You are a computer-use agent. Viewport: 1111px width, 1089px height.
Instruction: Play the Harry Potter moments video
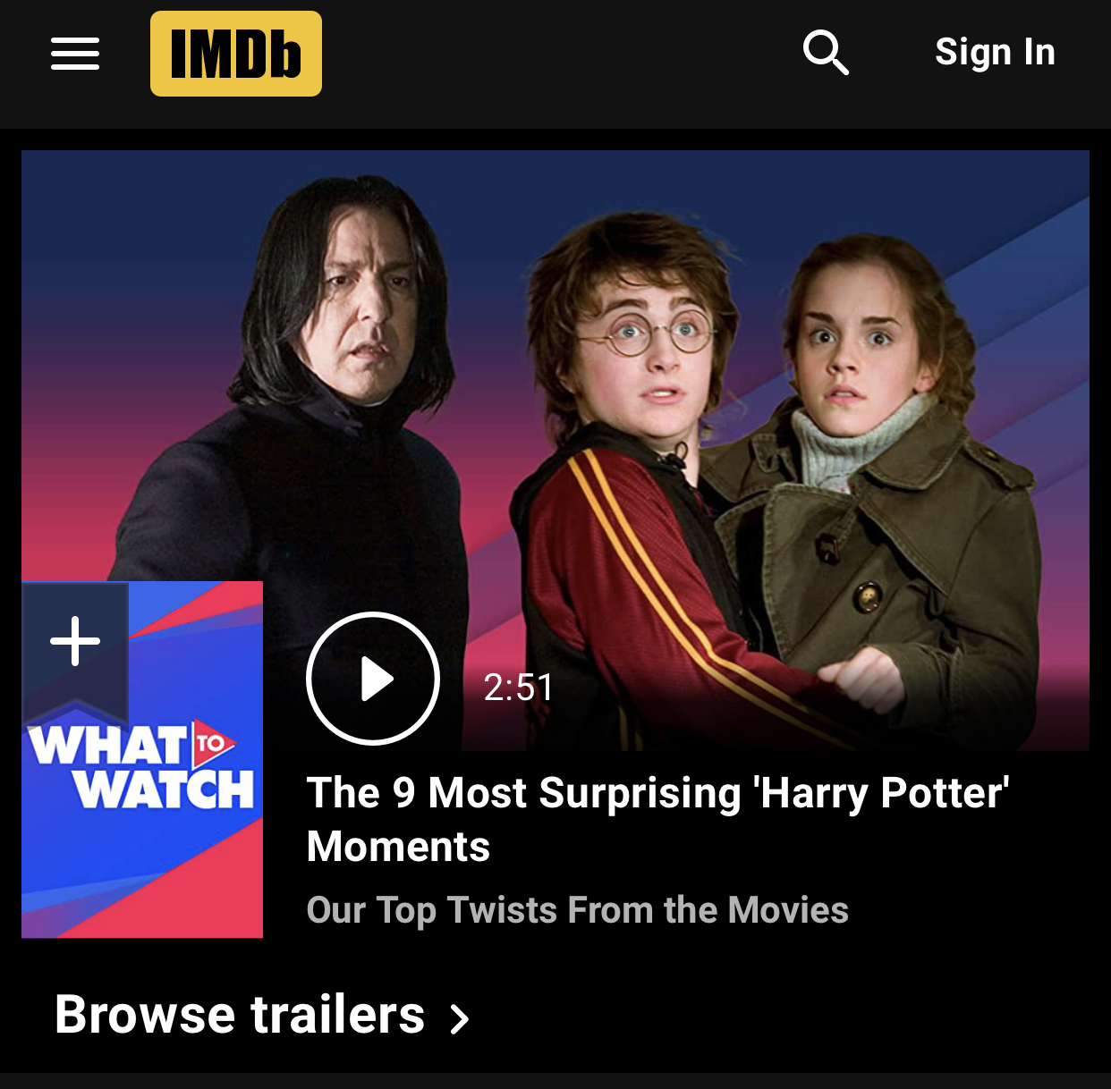[x=373, y=679]
